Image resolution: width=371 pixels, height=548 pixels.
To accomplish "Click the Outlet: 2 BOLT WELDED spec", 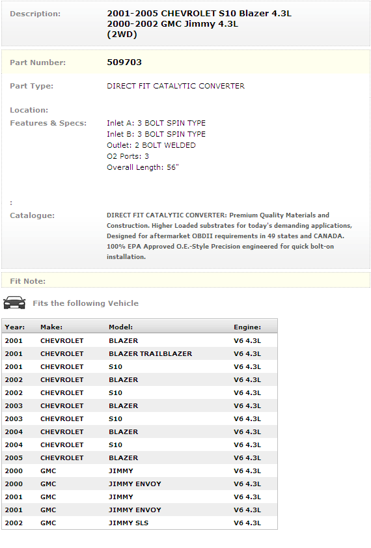I will [x=151, y=145].
